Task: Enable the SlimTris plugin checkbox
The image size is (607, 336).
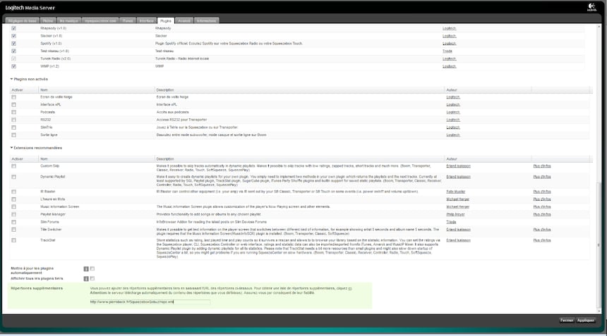Action: [14, 127]
